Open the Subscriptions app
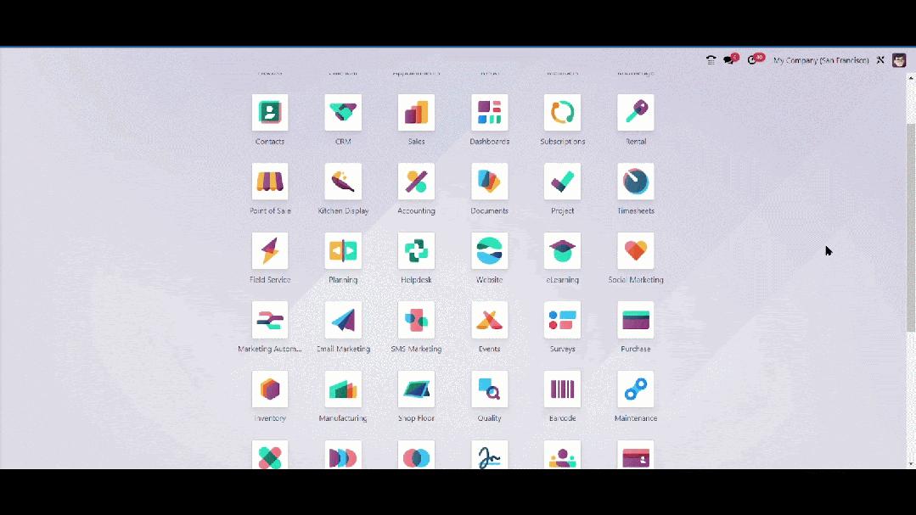Image resolution: width=916 pixels, height=515 pixels. 562,111
